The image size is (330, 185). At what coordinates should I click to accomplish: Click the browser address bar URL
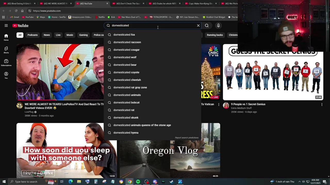47,11
